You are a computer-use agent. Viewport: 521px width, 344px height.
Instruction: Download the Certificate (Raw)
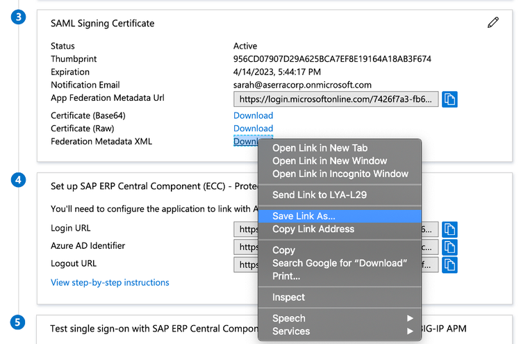click(x=253, y=129)
